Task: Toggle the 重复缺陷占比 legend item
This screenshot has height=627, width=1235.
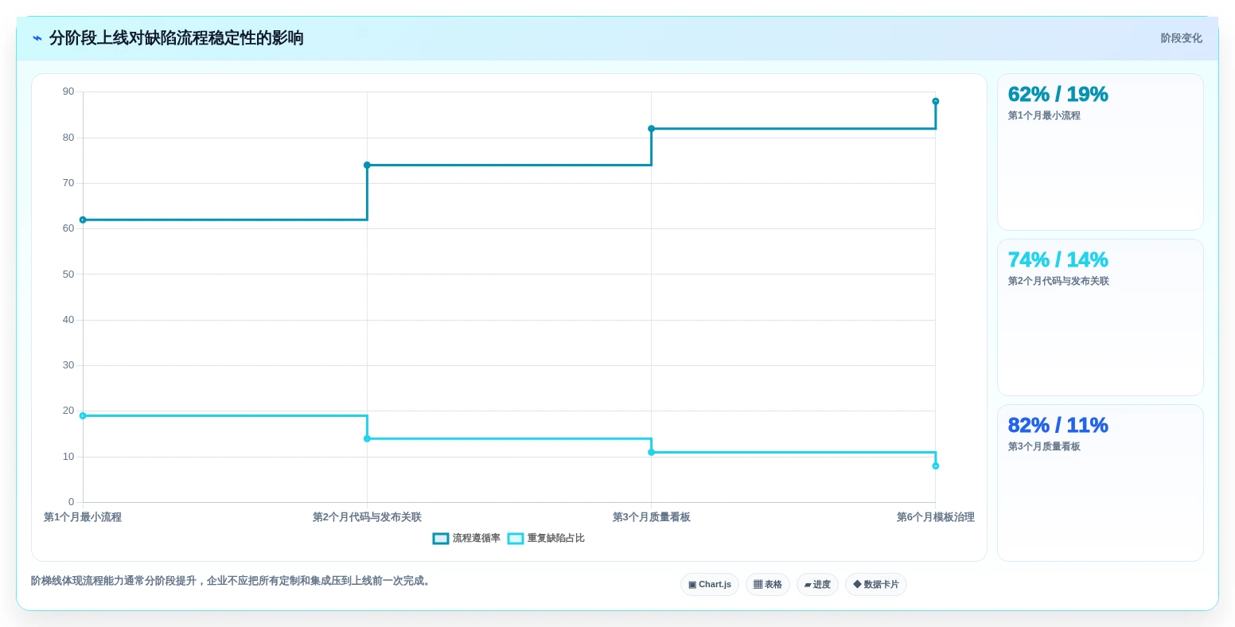Action: (546, 539)
